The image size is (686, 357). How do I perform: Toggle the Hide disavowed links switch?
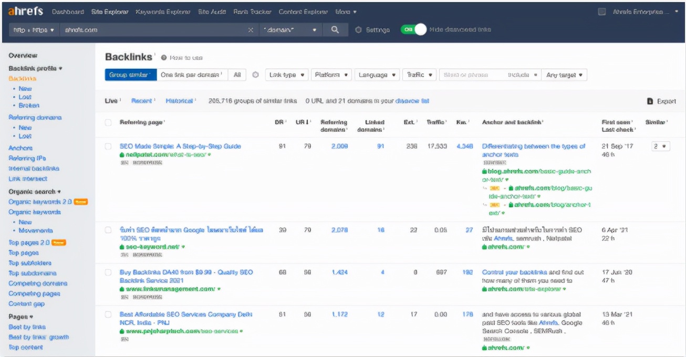coord(414,30)
